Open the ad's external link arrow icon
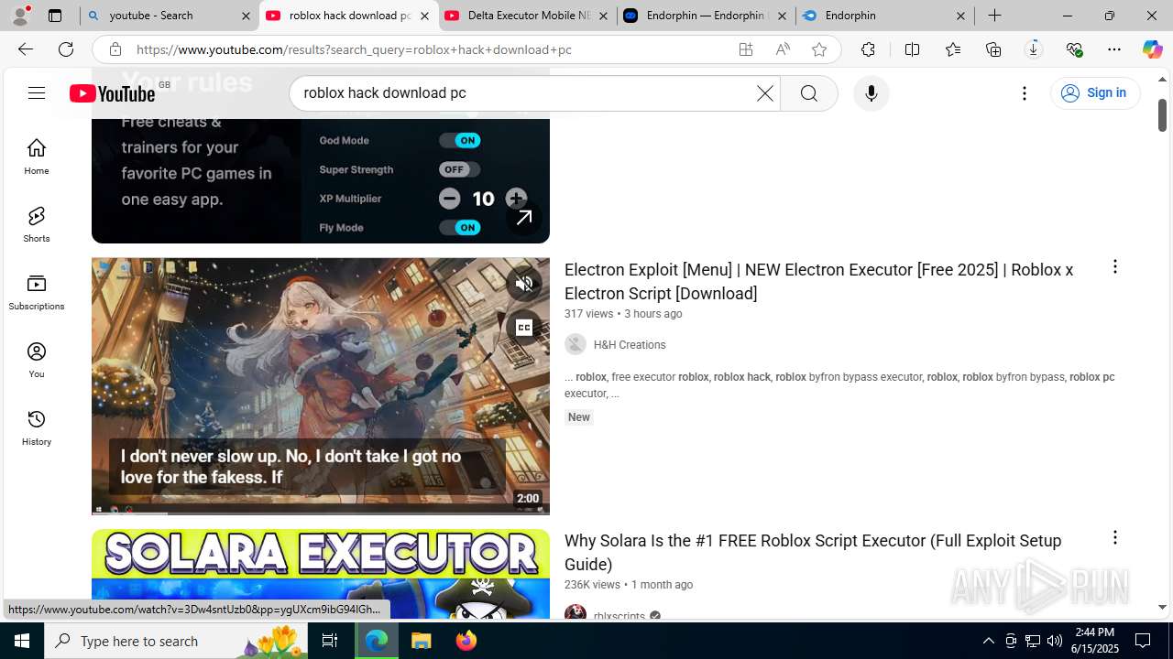The image size is (1173, 659). coord(524,218)
